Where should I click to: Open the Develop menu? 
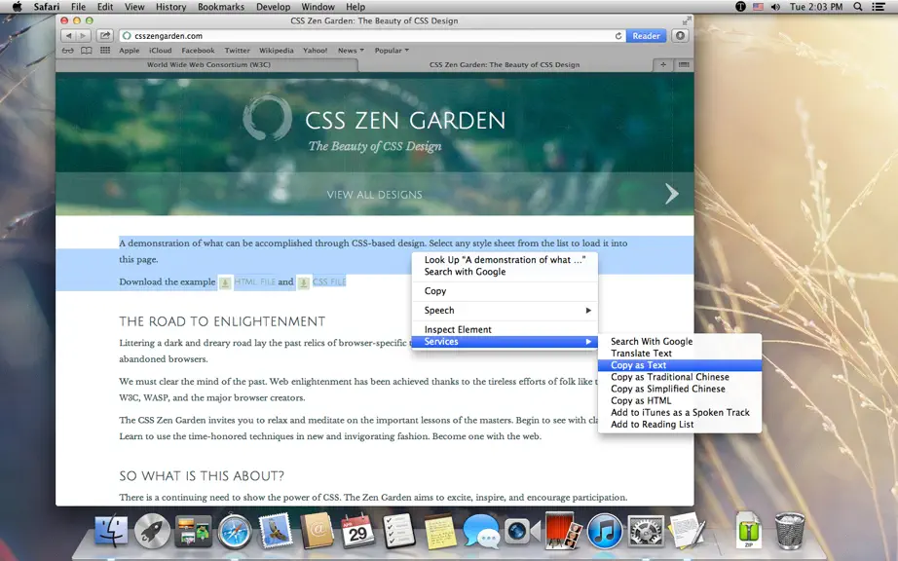[x=273, y=7]
